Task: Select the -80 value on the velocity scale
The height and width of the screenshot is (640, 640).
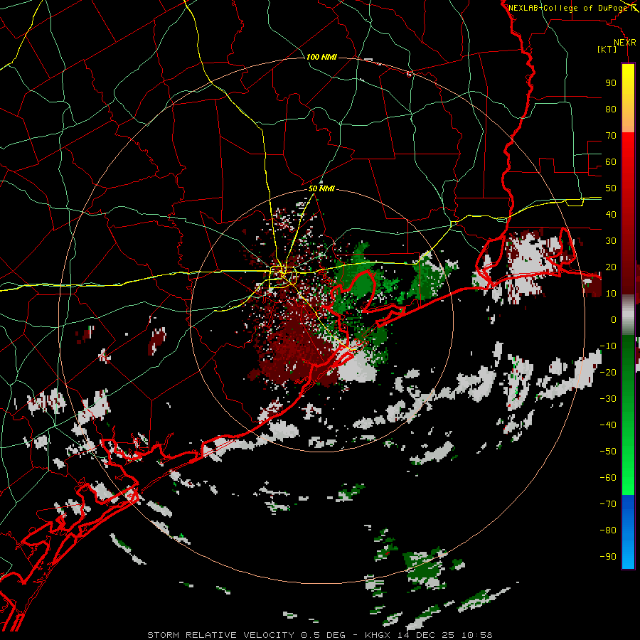Action: [x=608, y=530]
